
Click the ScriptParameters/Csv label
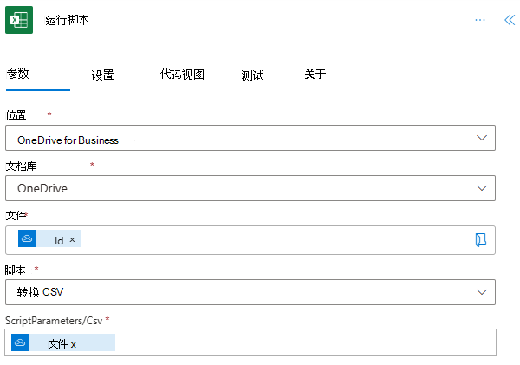54,321
